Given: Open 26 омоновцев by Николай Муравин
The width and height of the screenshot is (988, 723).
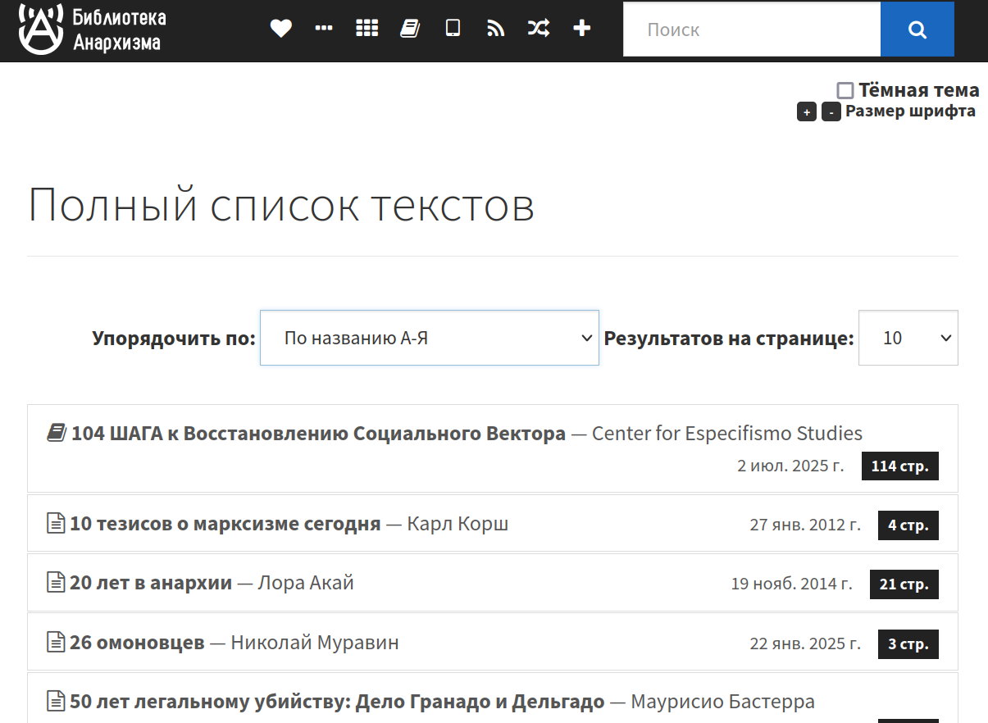Looking at the screenshot, I should pos(137,643).
